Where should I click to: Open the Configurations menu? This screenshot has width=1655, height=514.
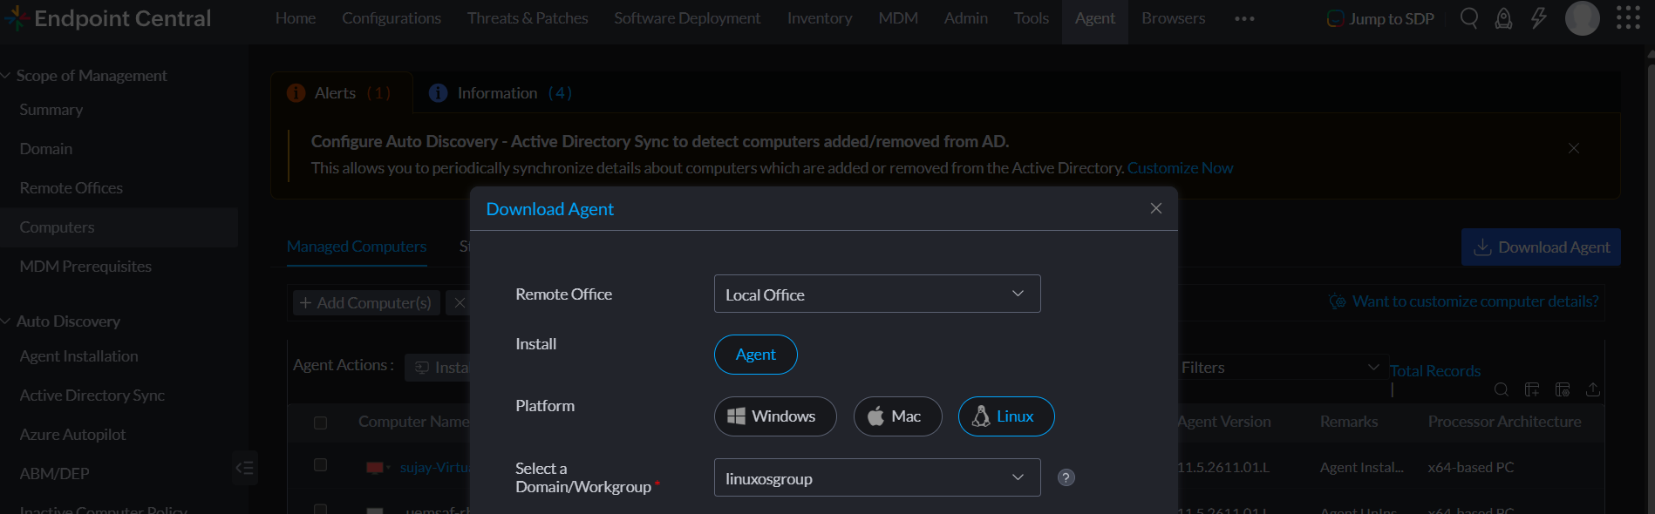tap(392, 18)
